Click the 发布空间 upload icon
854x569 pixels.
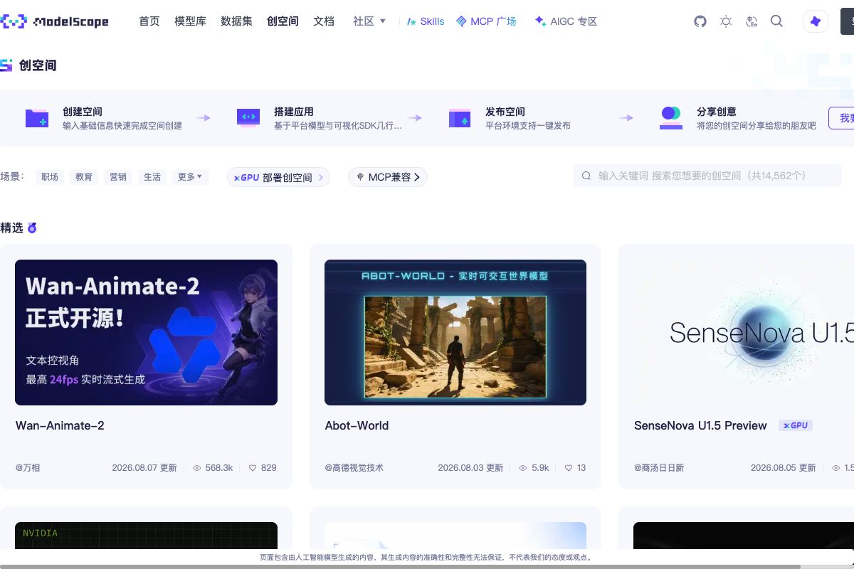(460, 118)
